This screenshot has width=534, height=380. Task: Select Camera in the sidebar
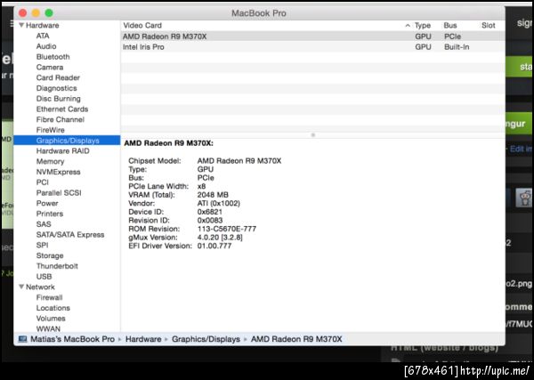tap(49, 68)
